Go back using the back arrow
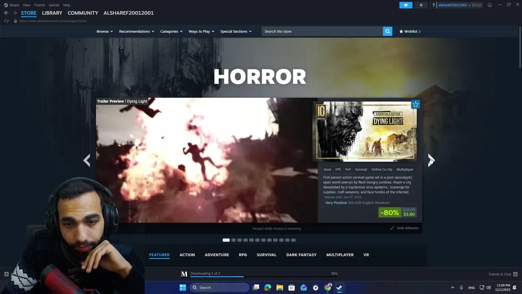Image resolution: width=522 pixels, height=294 pixels. click(6, 13)
